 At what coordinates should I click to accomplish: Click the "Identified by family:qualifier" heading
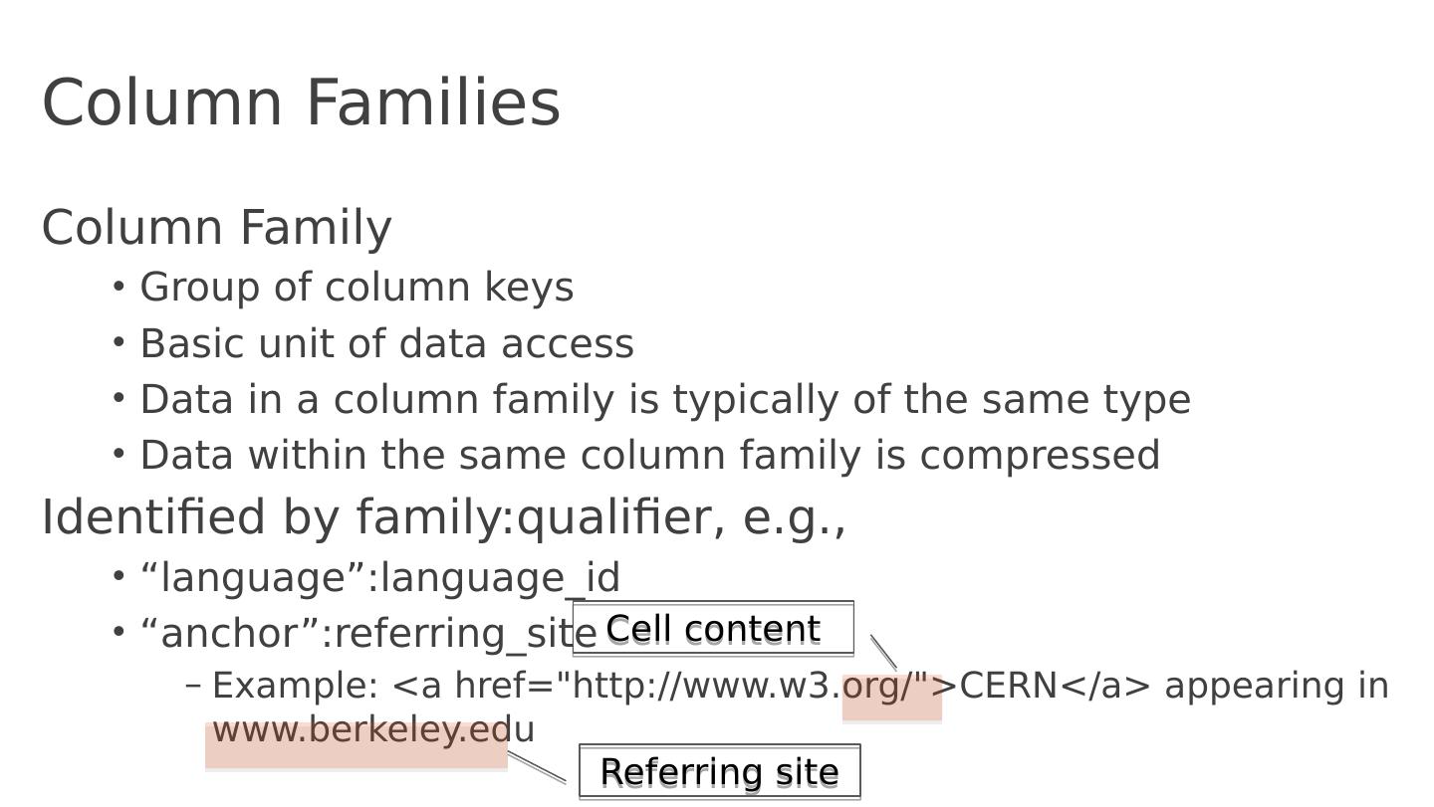click(x=443, y=518)
